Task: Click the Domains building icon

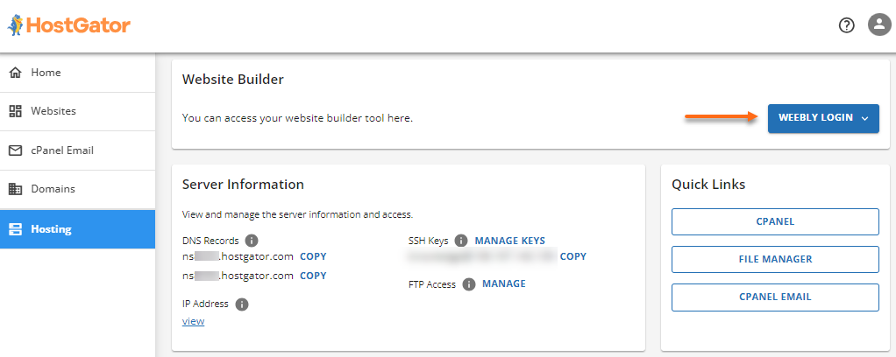Action: [16, 189]
